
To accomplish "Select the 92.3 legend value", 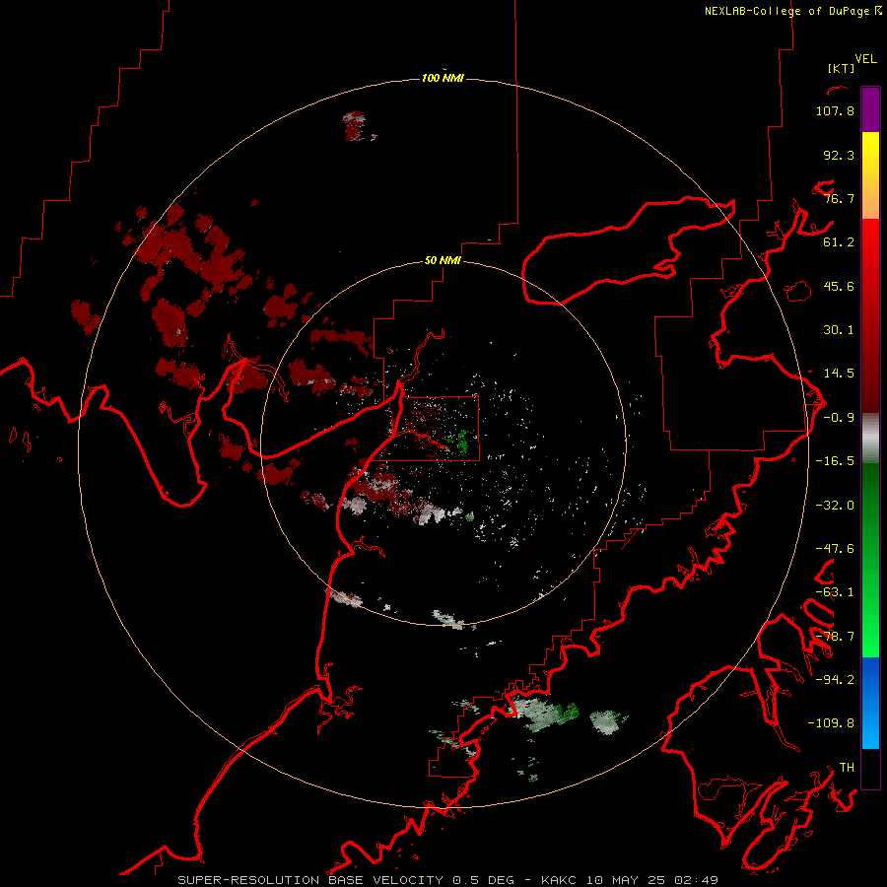I will point(839,155).
